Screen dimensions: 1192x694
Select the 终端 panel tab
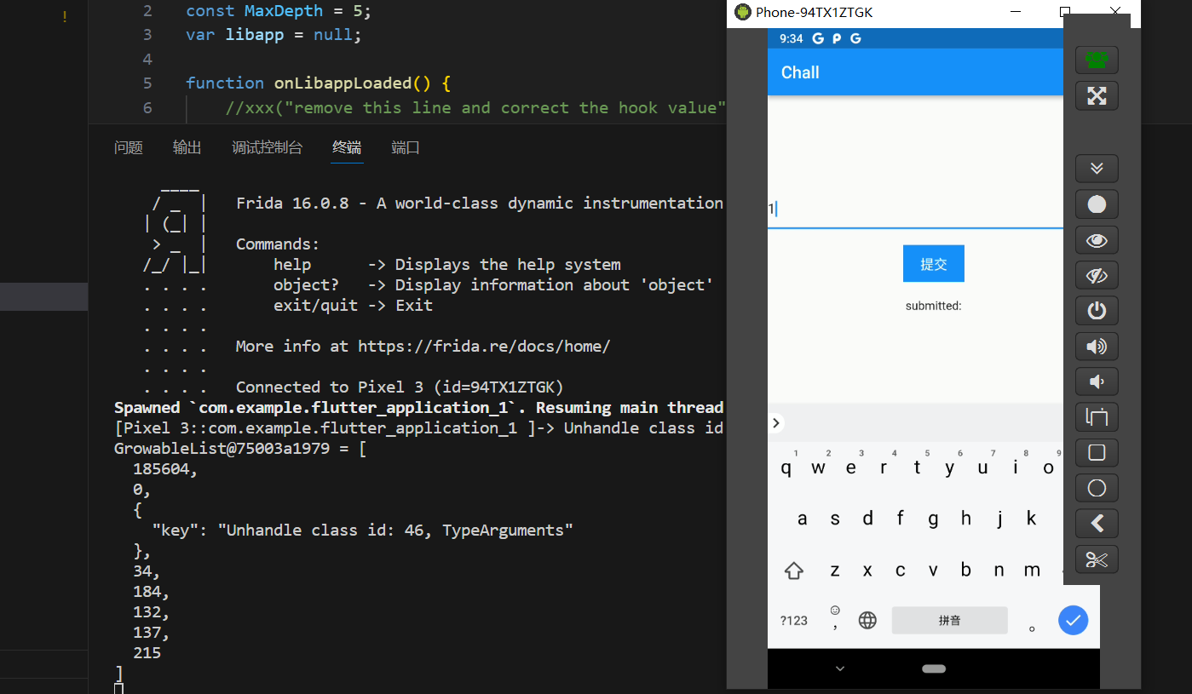(347, 147)
